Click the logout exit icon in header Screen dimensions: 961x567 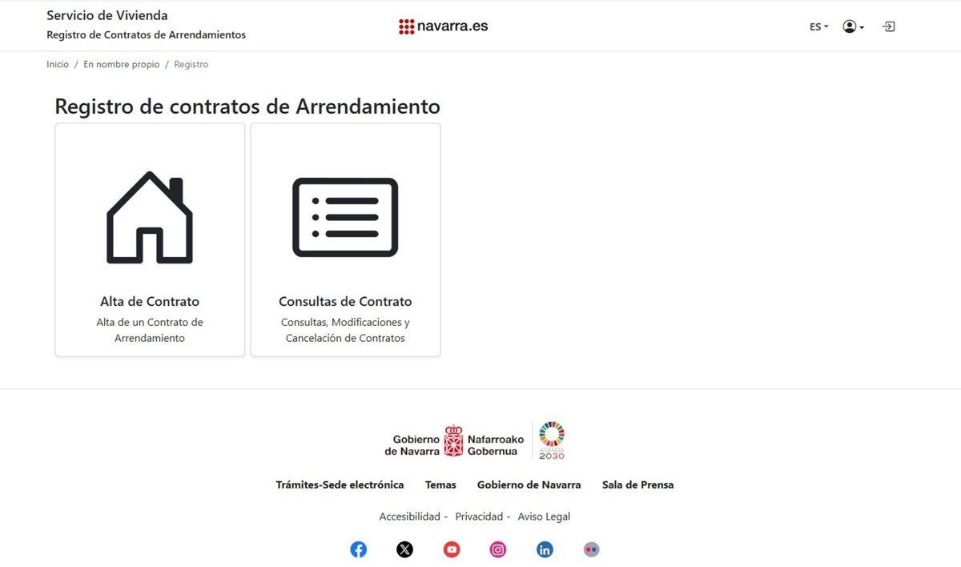pos(888,26)
